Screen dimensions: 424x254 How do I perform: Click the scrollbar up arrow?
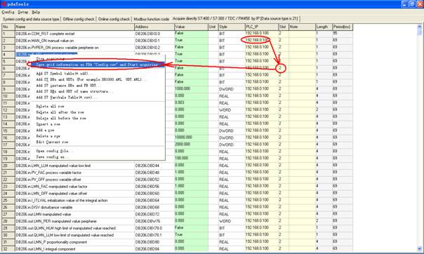tap(419, 27)
